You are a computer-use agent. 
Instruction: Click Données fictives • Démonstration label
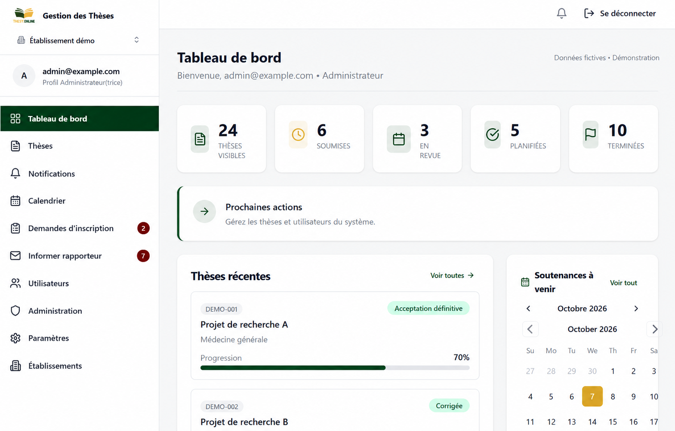point(607,58)
